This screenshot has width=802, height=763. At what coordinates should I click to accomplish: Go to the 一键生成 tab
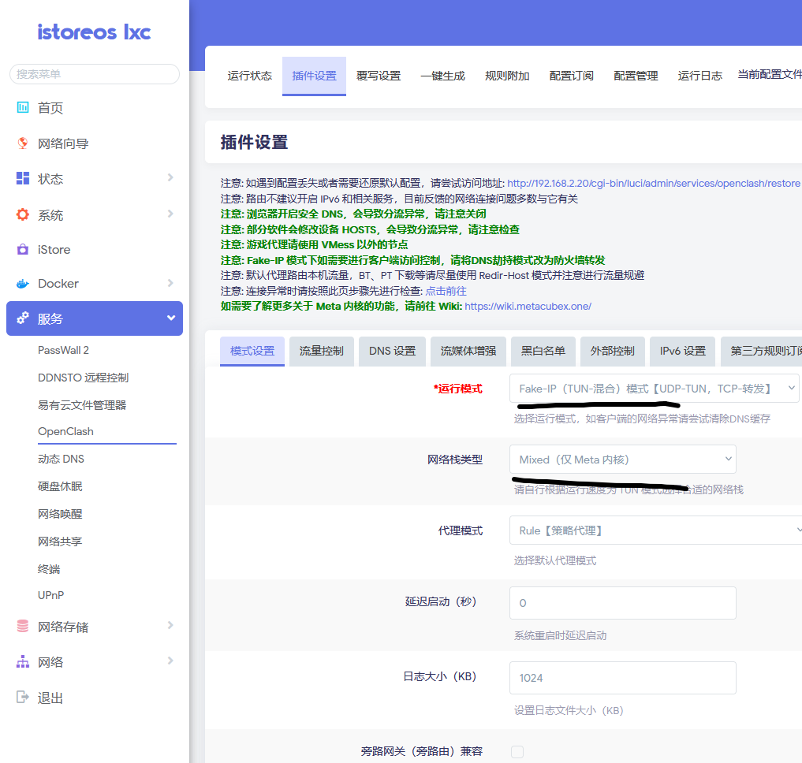[x=443, y=76]
